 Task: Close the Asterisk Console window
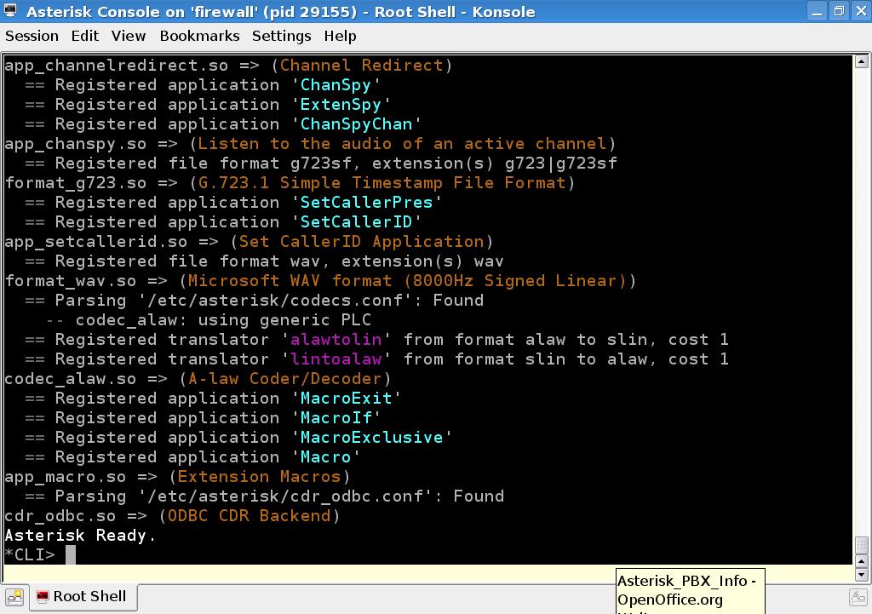[859, 11]
